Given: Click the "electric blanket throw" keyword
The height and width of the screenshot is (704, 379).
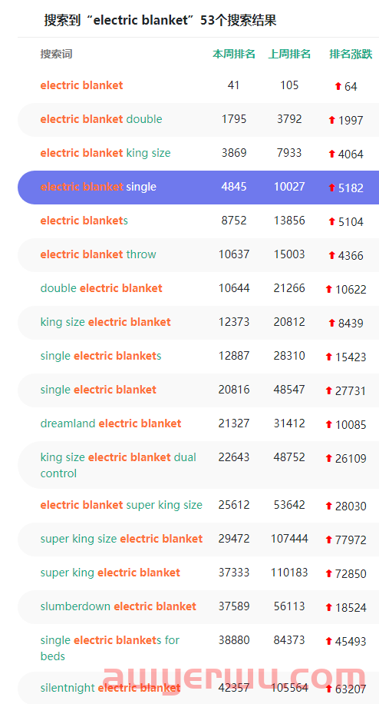Looking at the screenshot, I should pos(98,254).
